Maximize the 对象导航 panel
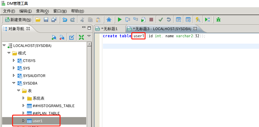Screen dimensions: 259x127 89,28
